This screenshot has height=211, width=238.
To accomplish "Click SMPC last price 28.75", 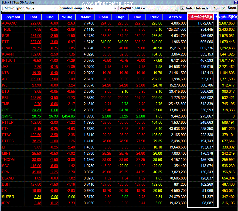I will (37, 116).
